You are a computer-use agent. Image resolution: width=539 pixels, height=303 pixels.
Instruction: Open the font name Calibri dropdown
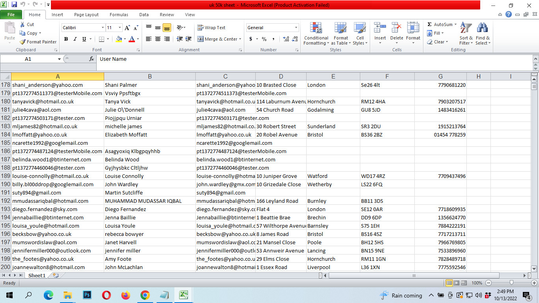pyautogui.click(x=103, y=28)
